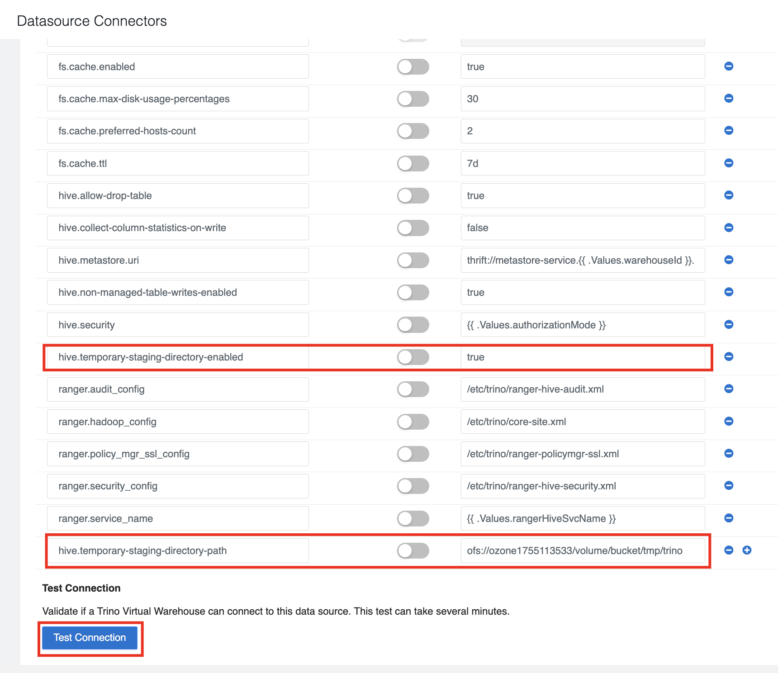Remove the hive.allow-drop-table property row

click(x=729, y=195)
